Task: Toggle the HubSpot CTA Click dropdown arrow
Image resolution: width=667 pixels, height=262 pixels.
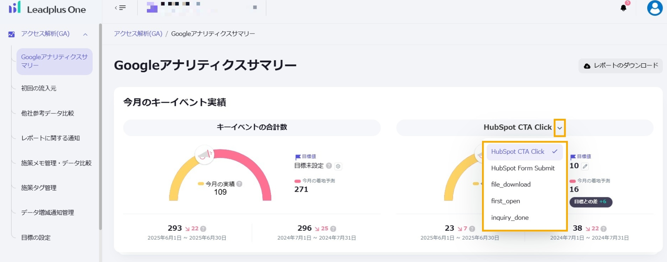Action: (x=560, y=128)
